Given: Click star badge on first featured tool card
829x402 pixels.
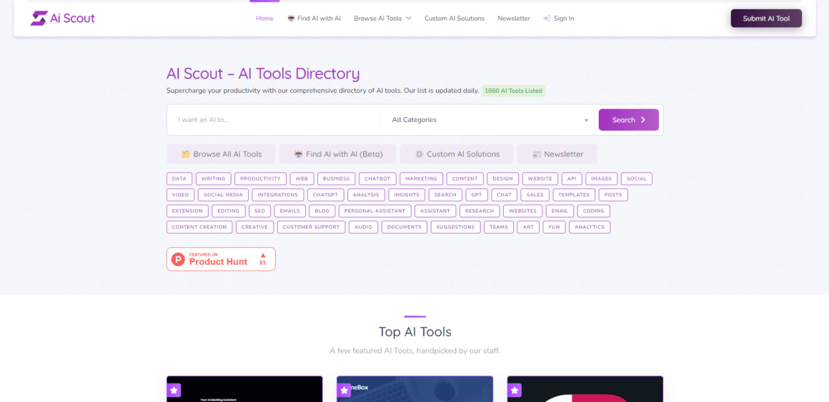Looking at the screenshot, I should 174,390.
